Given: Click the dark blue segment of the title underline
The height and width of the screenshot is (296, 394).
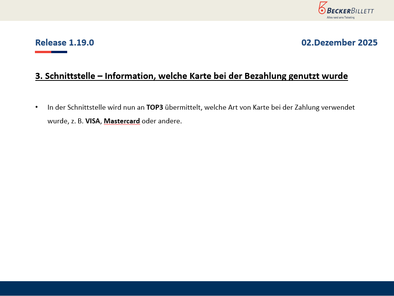Looking at the screenshot, I should pos(59,52).
